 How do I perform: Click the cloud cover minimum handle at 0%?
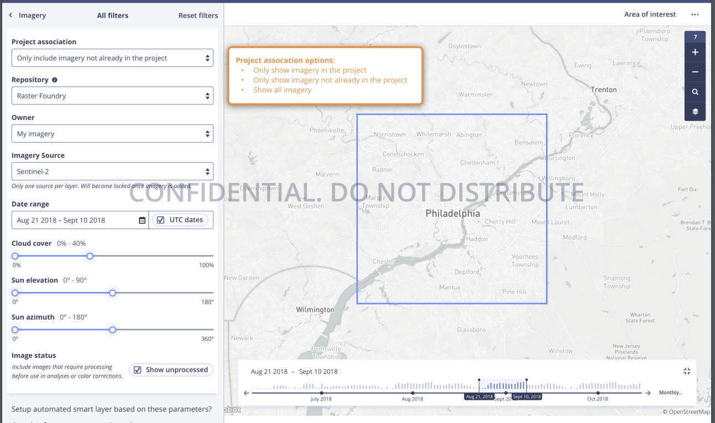[x=15, y=256]
